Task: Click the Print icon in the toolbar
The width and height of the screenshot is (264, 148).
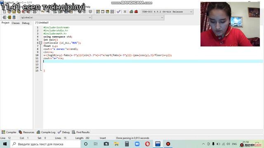Action: pos(35,12)
